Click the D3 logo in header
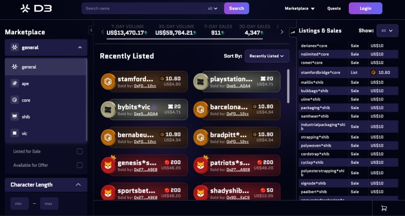The image size is (405, 216). tap(36, 8)
